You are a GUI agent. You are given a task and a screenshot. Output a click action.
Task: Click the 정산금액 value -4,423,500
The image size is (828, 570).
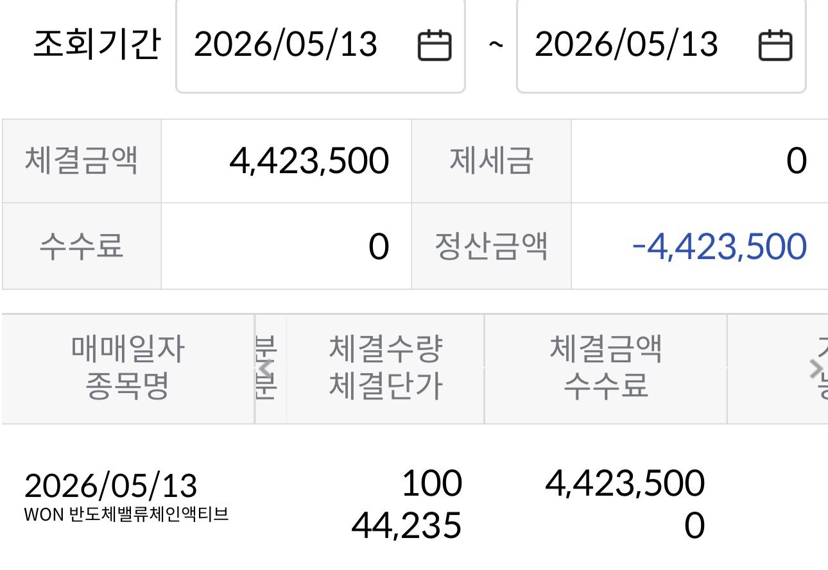pos(719,247)
